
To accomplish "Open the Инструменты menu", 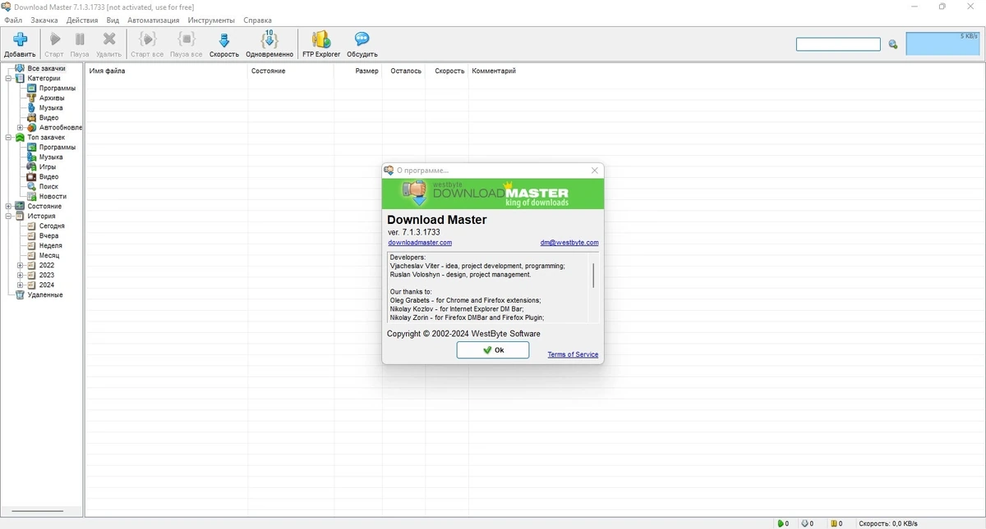I will 211,20.
